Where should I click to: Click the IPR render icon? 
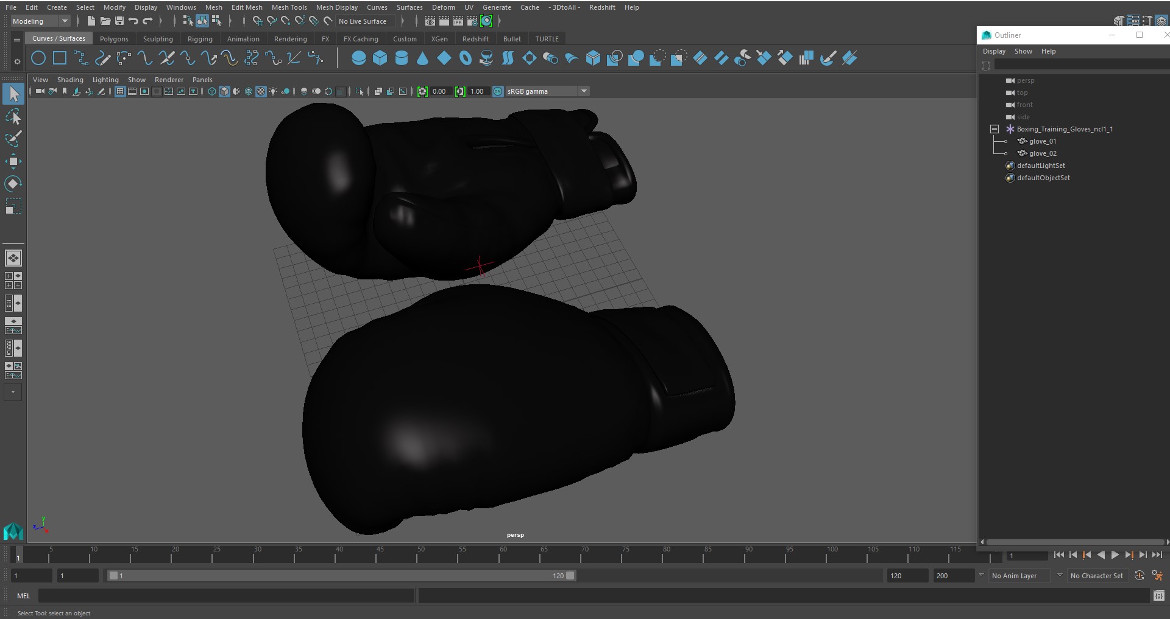[x=458, y=21]
